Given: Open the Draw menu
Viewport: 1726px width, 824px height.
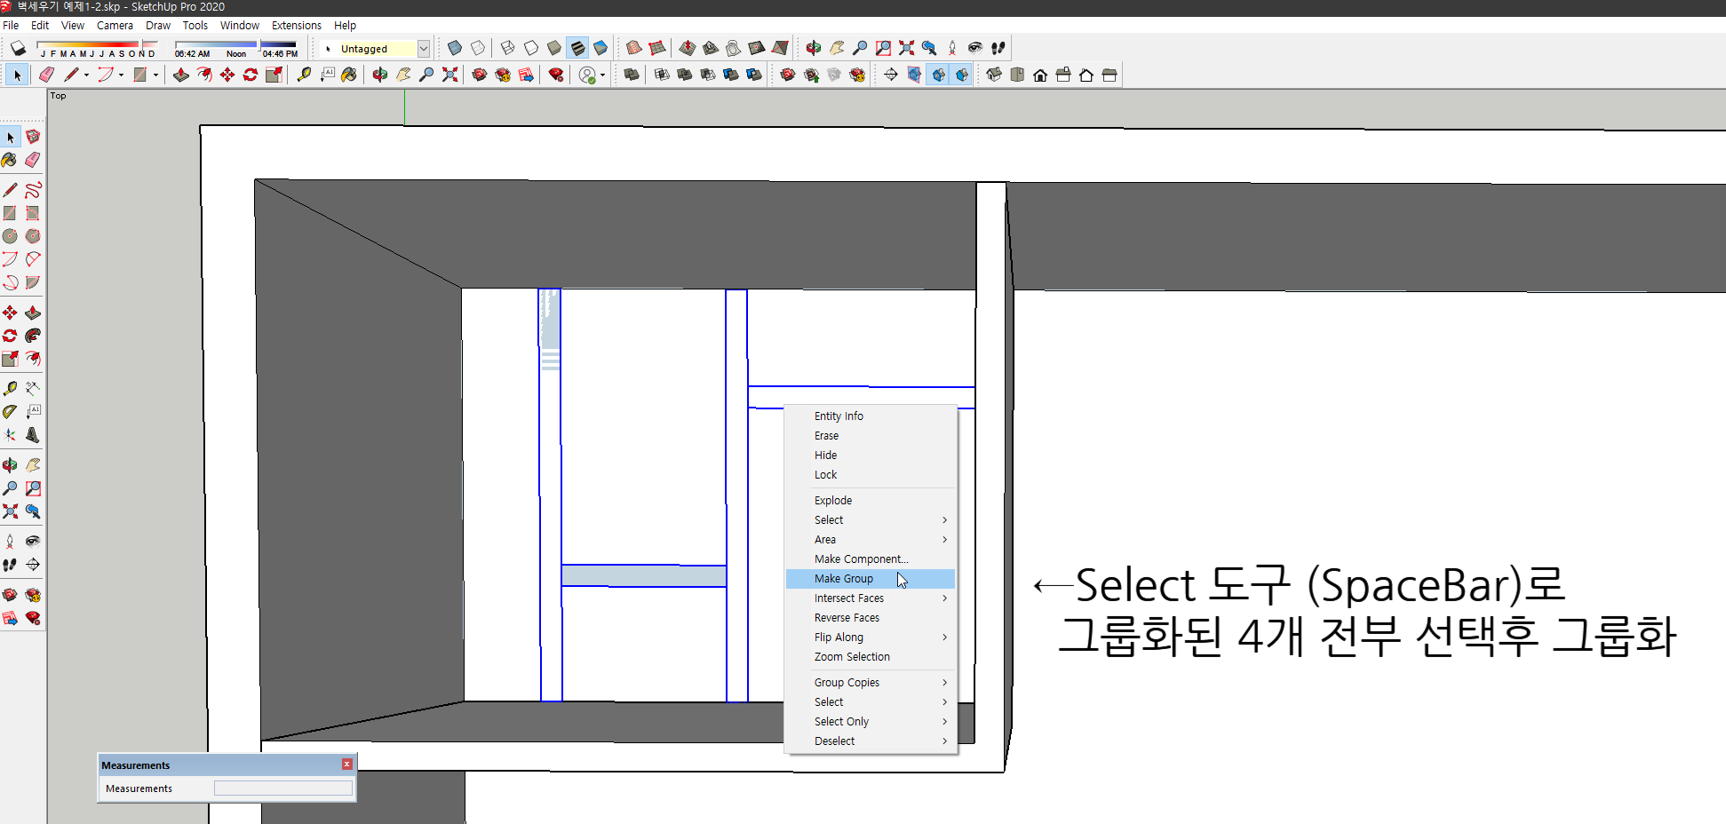Looking at the screenshot, I should [x=158, y=25].
